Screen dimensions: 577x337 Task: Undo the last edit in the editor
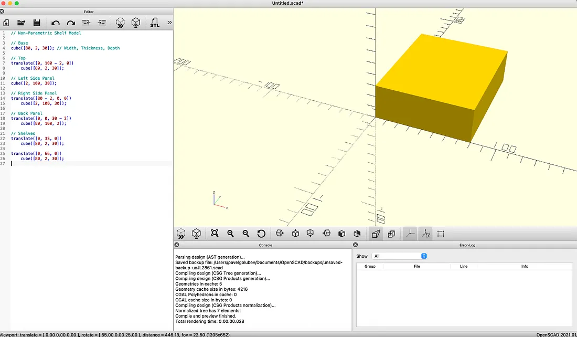pyautogui.click(x=55, y=23)
